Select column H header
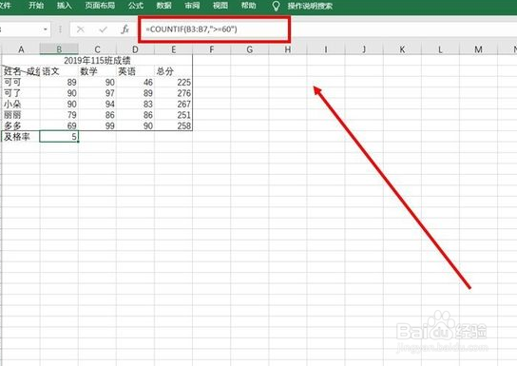Viewport: 517px width, 366px height. pyautogui.click(x=288, y=49)
